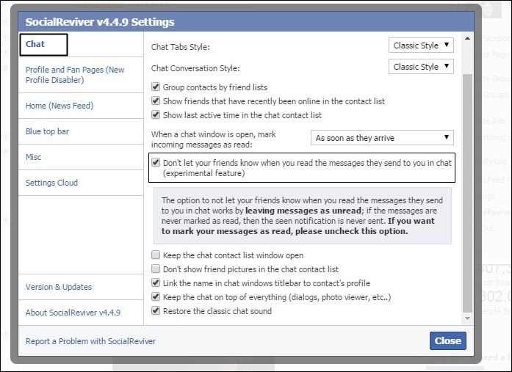Toggle Link the name in titlebar checkbox
This screenshot has width=512, height=372.
coord(156,283)
